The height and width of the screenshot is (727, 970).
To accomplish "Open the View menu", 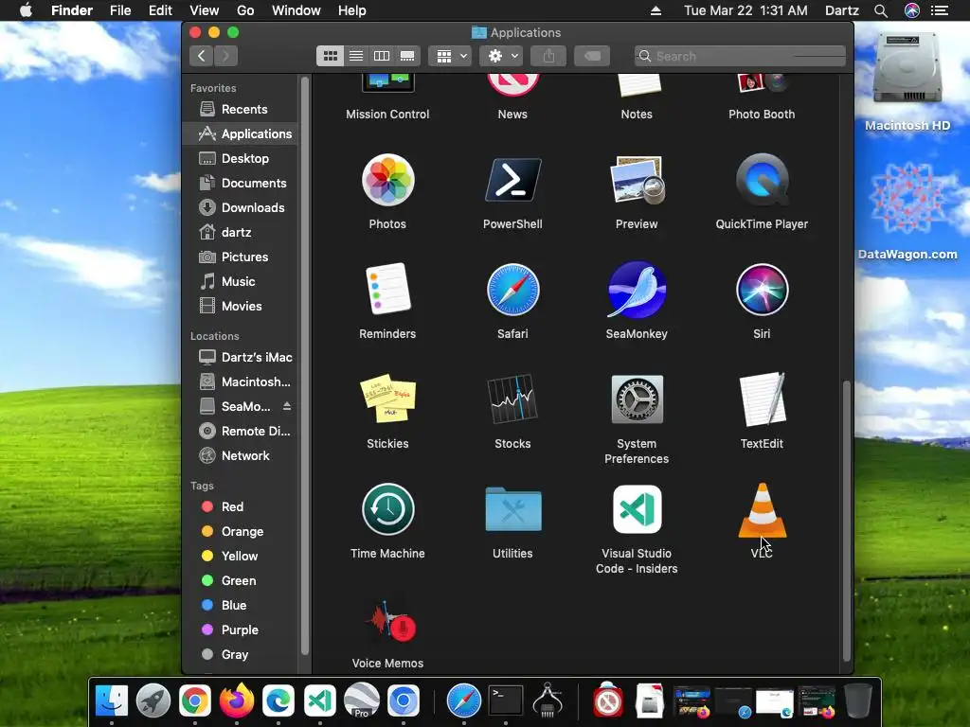I will click(x=205, y=10).
